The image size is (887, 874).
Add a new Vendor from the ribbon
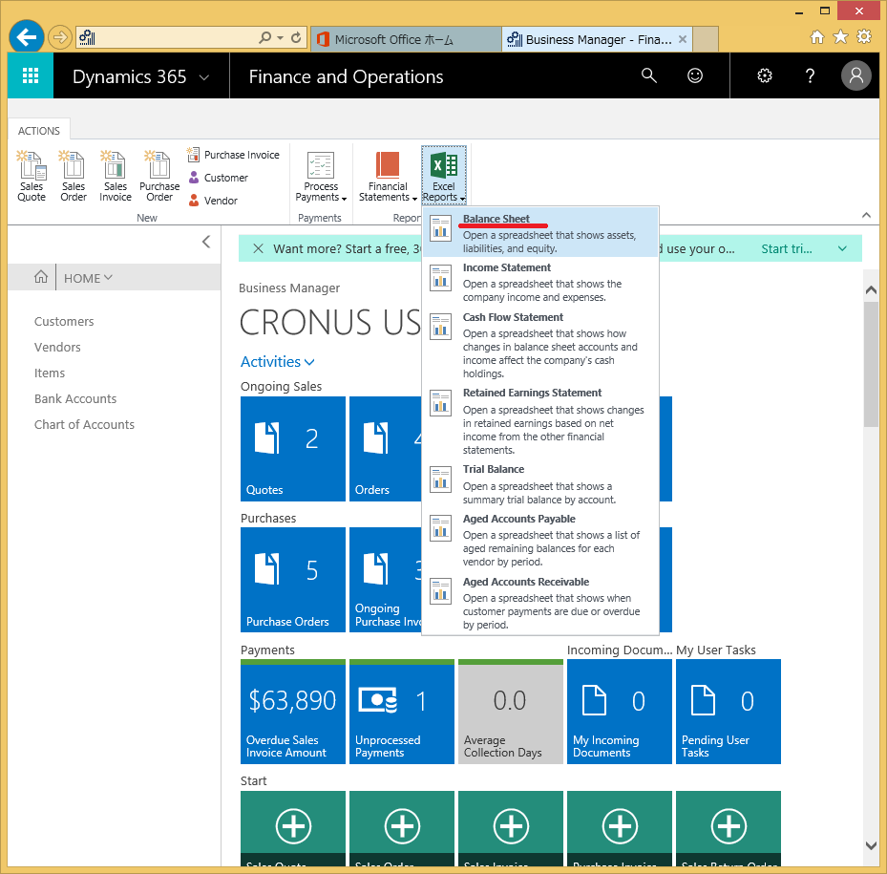point(213,201)
